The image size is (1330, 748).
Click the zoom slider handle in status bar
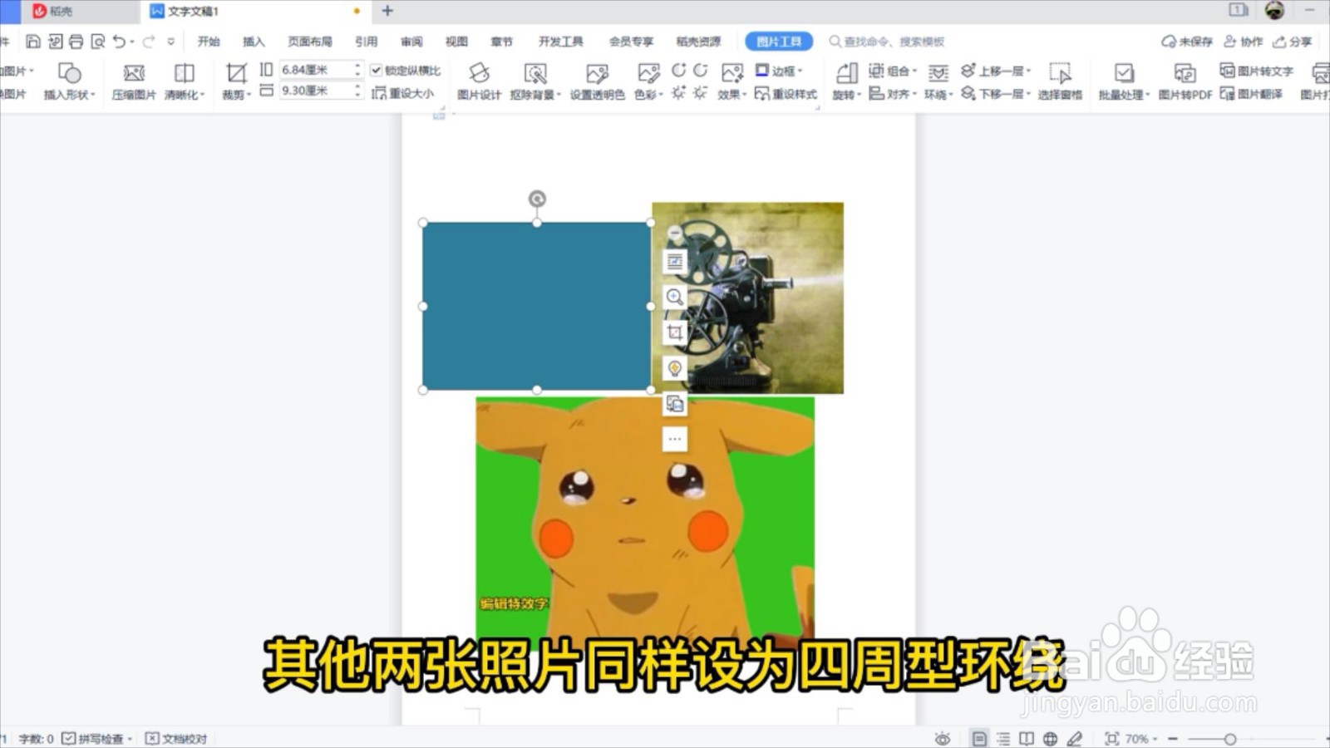tap(1229, 738)
